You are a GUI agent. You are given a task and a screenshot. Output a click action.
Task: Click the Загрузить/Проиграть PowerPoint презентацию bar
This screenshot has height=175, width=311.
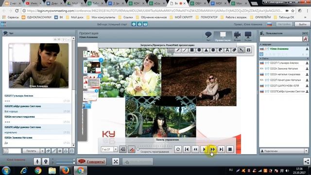point(167,45)
